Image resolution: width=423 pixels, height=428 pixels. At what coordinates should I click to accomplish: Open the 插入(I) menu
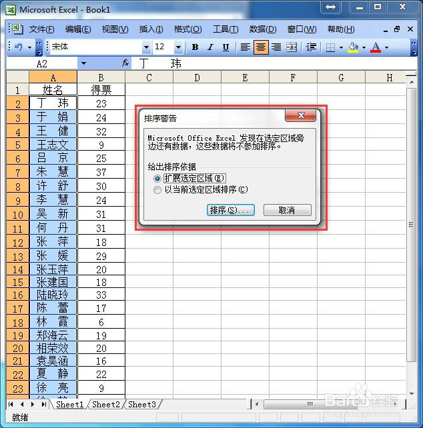pos(151,29)
